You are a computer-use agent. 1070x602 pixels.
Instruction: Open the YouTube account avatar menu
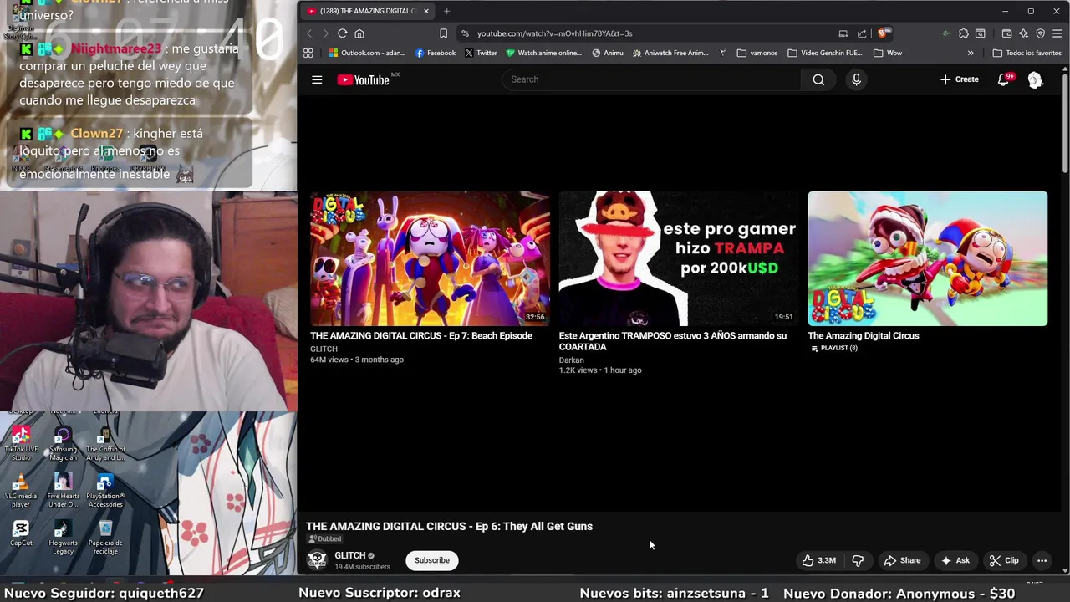point(1035,79)
